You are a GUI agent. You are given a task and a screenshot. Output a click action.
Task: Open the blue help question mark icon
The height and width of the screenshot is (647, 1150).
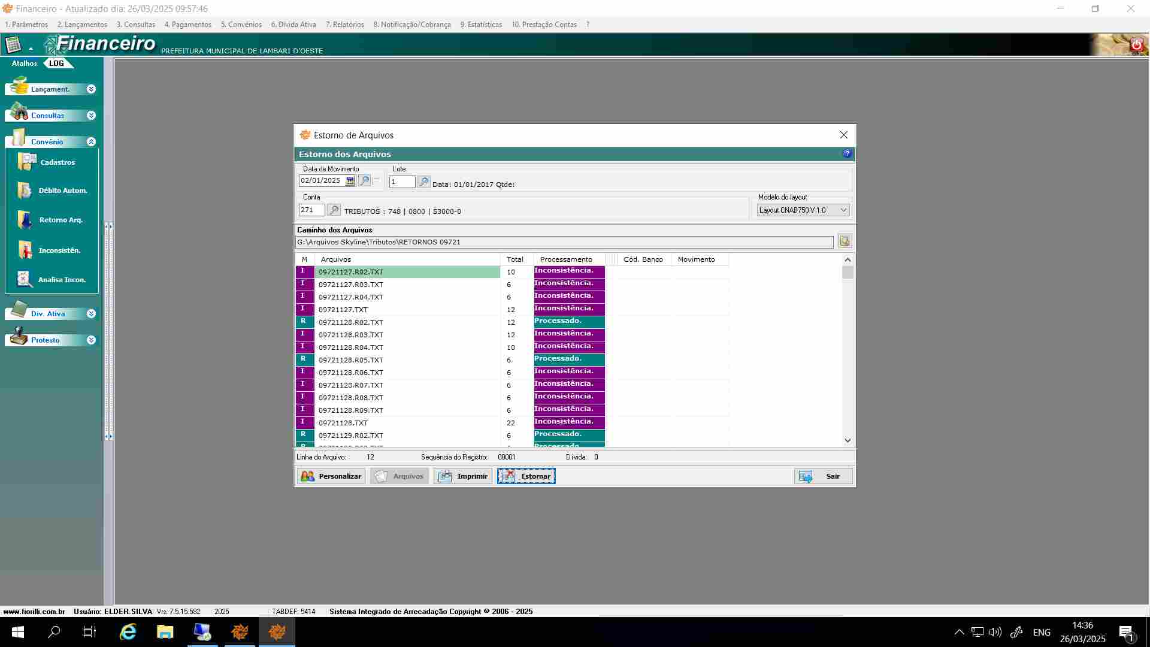(847, 154)
